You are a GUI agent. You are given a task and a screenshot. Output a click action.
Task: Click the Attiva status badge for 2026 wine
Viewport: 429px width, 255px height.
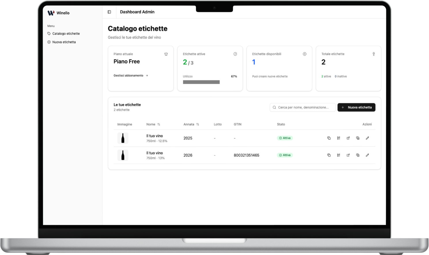(x=285, y=155)
